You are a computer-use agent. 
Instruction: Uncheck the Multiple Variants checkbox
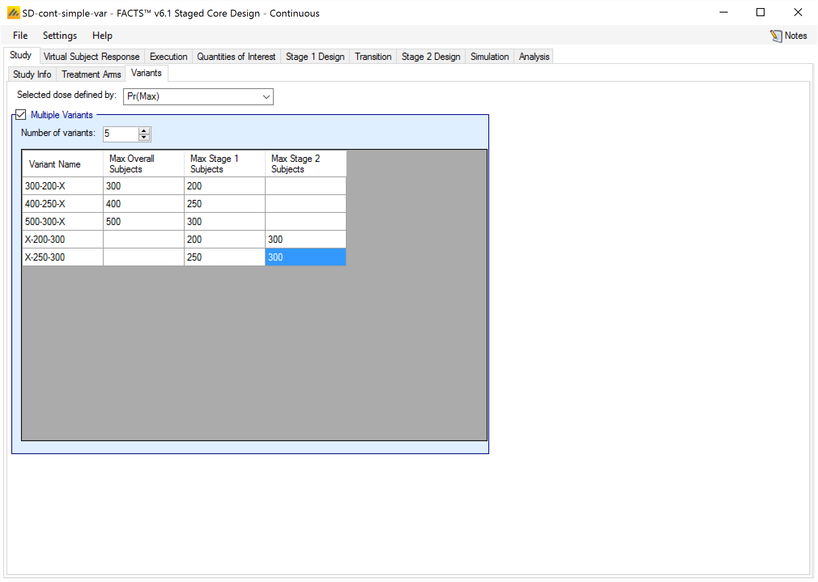(x=21, y=115)
